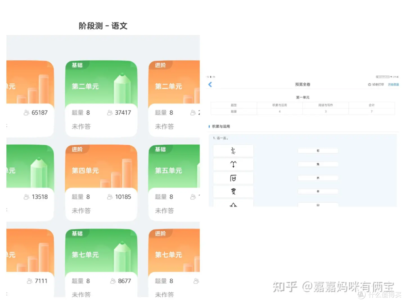Select the answer option 水
405x303 pixels.
(x=318, y=178)
